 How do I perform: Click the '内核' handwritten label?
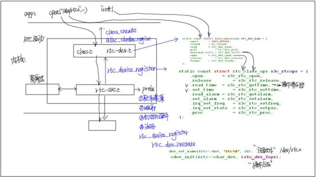click(x=18, y=60)
